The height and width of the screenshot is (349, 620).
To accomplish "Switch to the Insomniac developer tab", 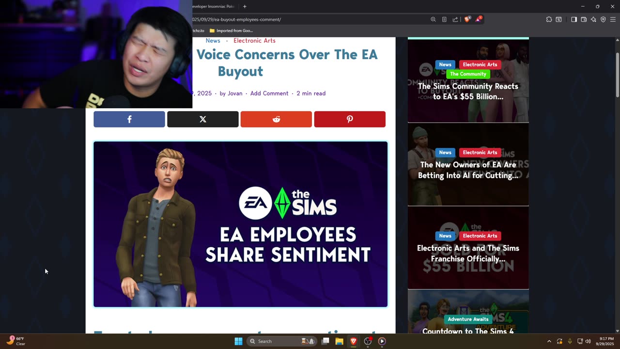I will pos(213,6).
